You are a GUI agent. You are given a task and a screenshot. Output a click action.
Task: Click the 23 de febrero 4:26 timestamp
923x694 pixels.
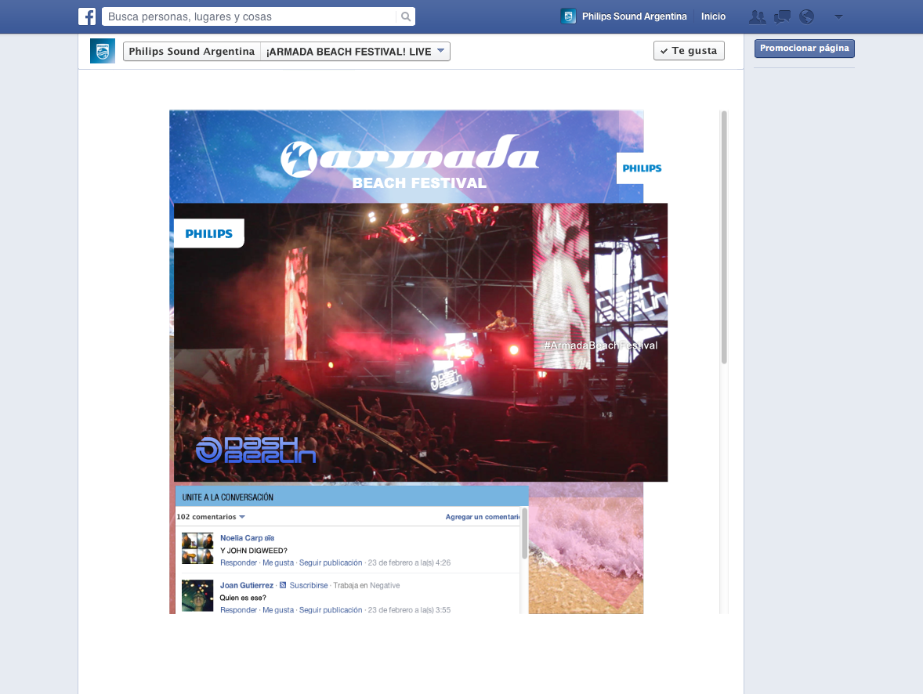coord(409,562)
